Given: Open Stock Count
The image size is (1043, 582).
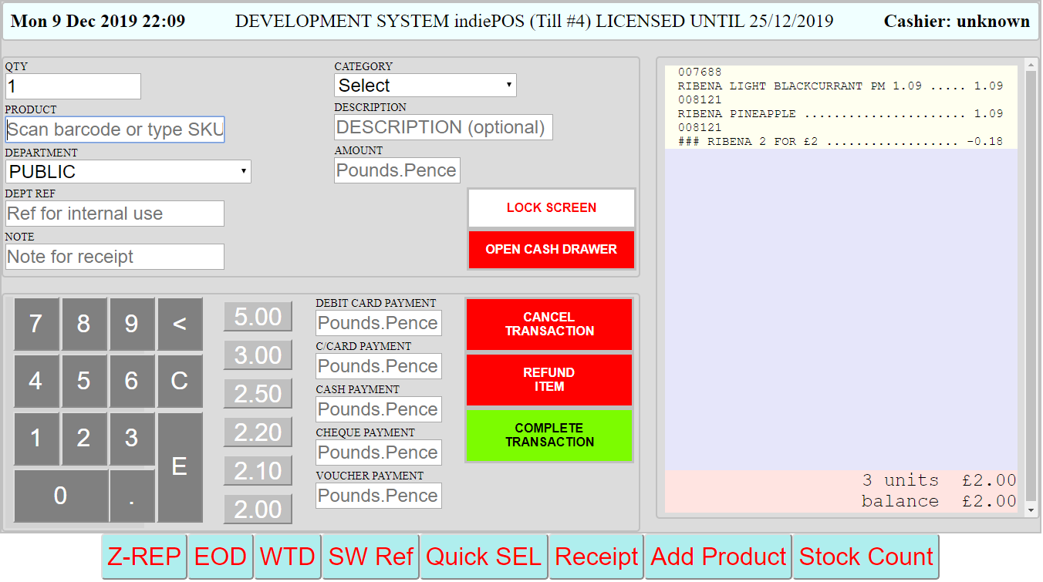Looking at the screenshot, I should point(866,557).
